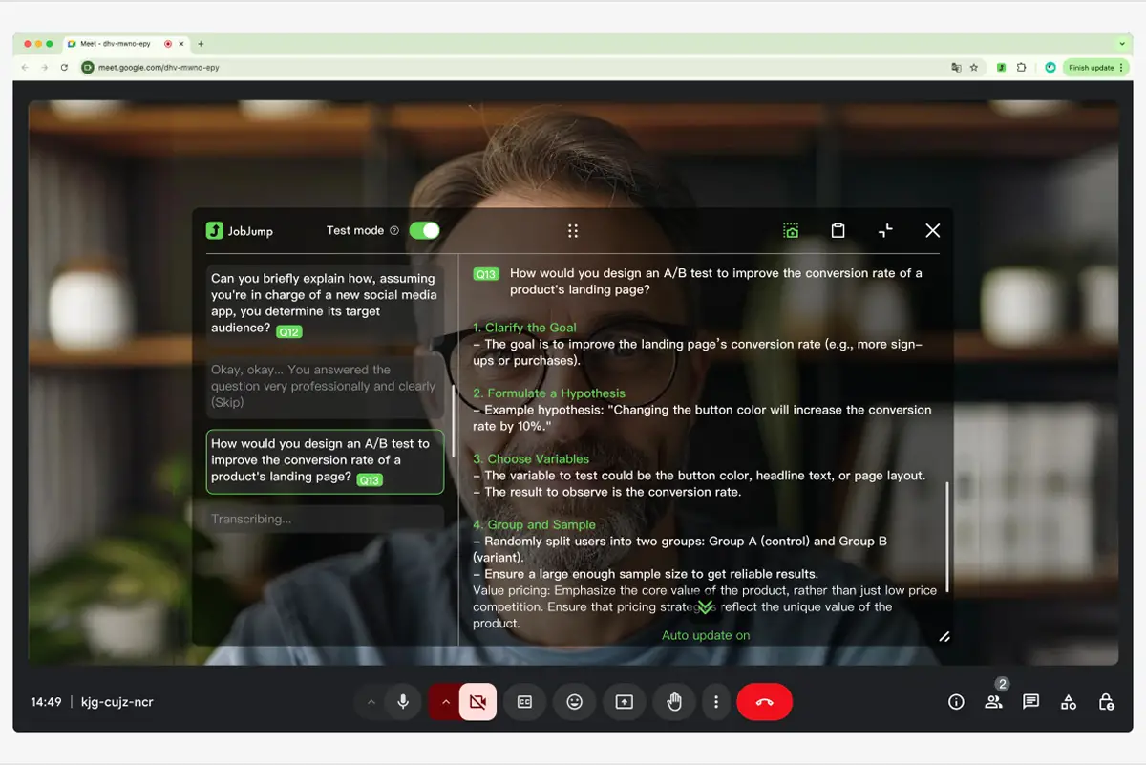Unmute the microphone

(x=402, y=702)
